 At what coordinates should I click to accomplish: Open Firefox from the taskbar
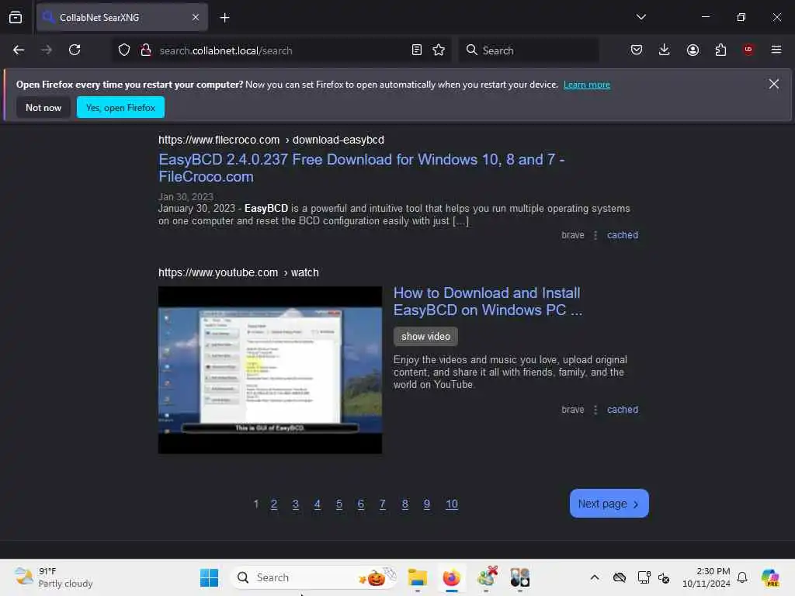coord(451,577)
